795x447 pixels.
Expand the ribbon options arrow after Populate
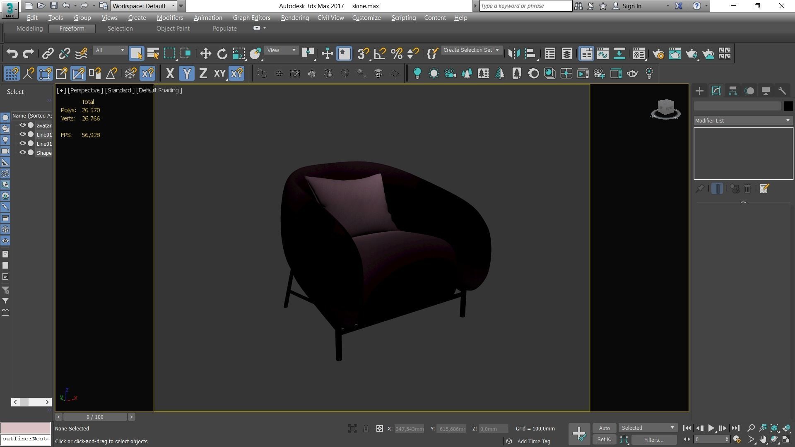[x=265, y=28]
